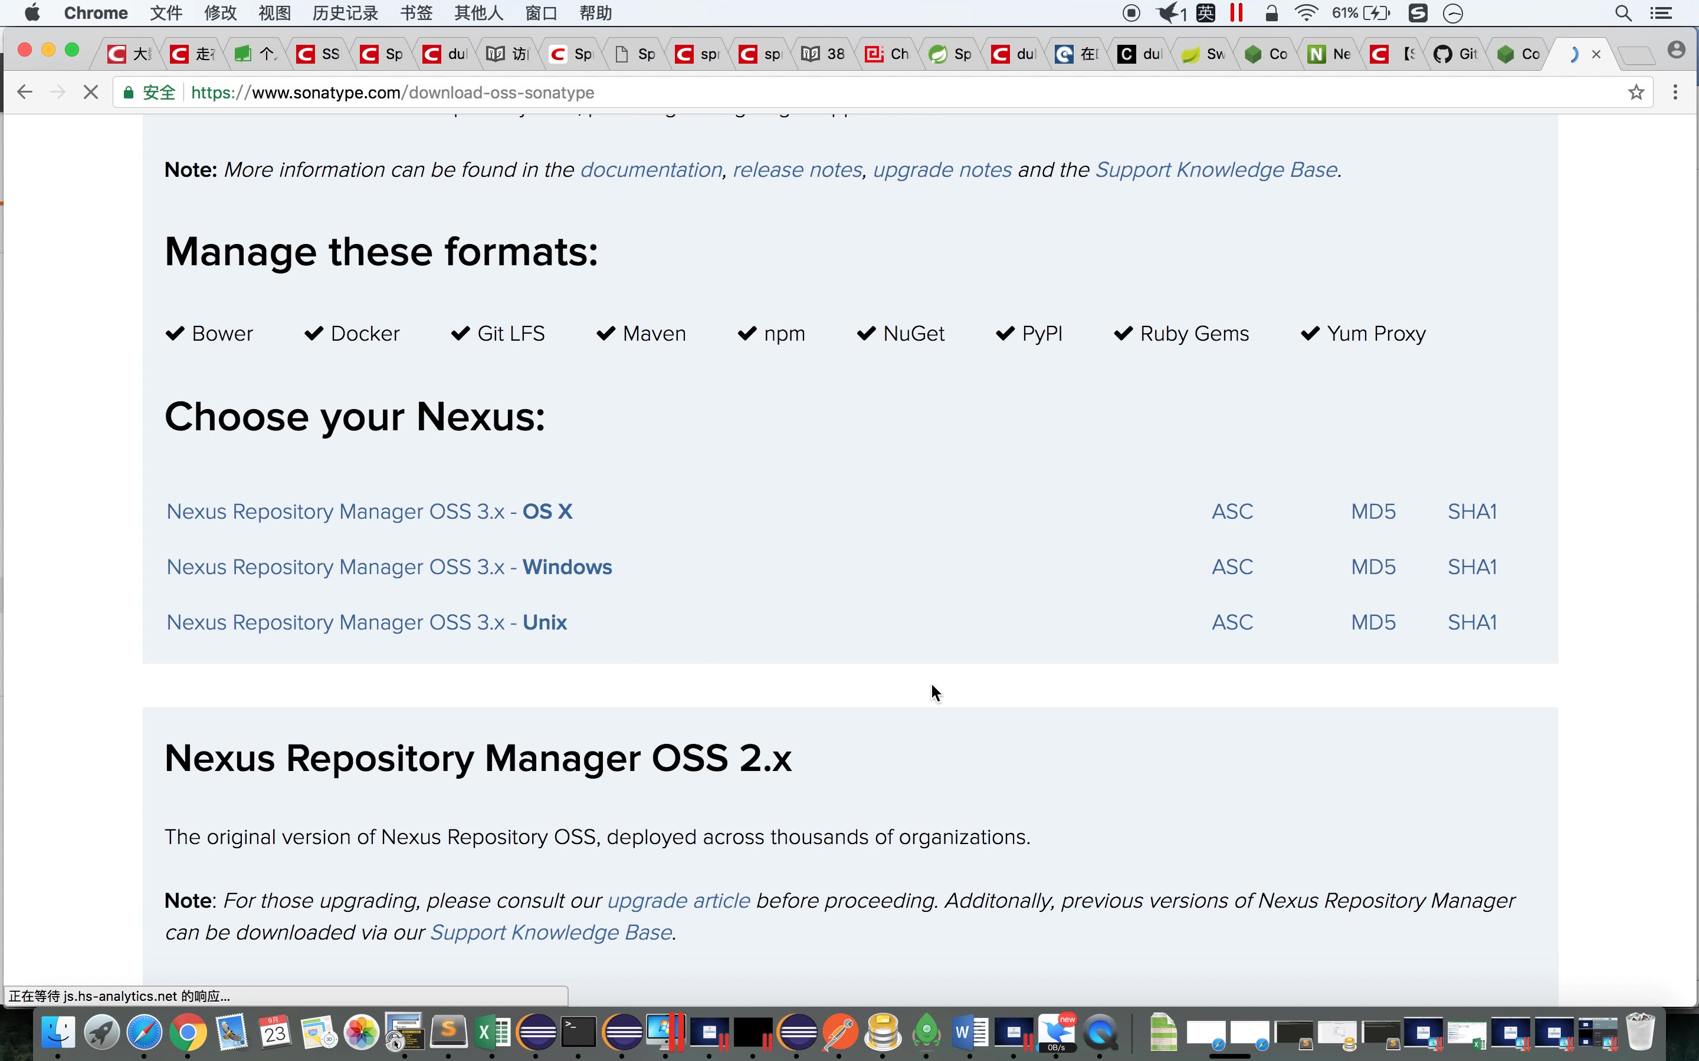1699x1061 pixels.
Task: Click the battery status indicator
Action: [x=1362, y=12]
